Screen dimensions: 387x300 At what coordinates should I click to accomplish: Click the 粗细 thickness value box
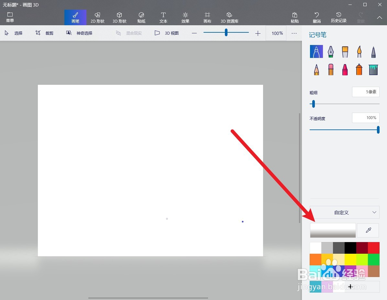point(366,92)
